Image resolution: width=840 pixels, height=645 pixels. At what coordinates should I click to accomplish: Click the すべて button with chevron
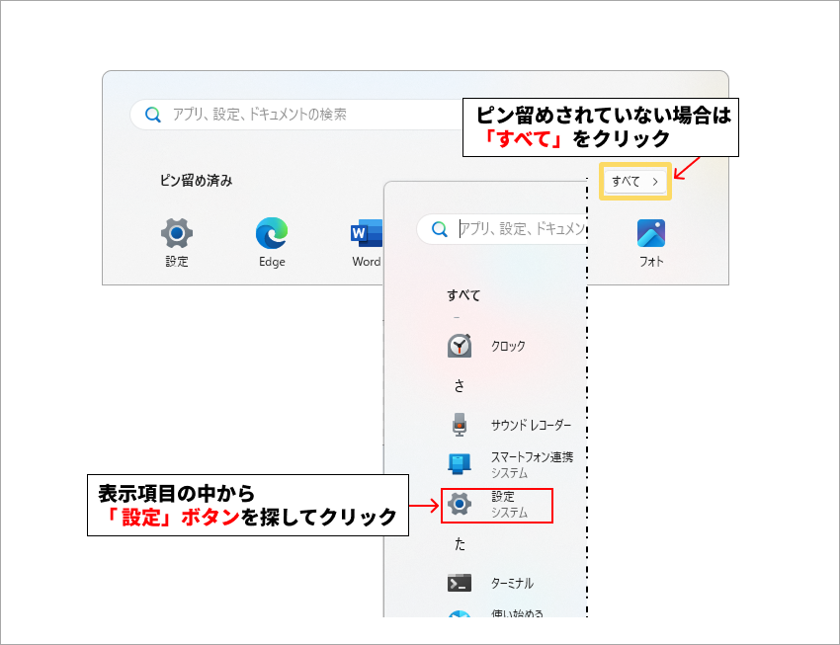pyautogui.click(x=635, y=182)
